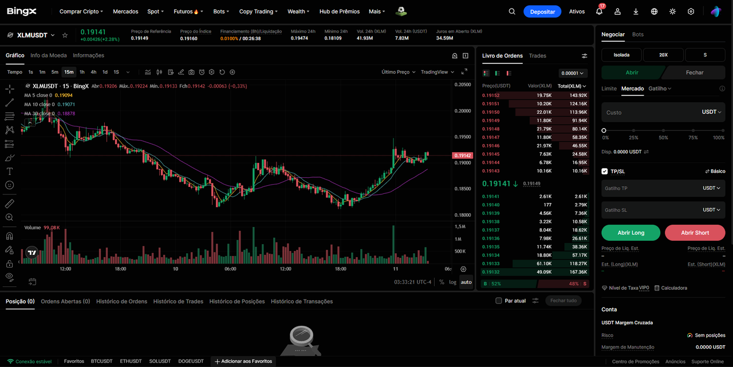
Task: Set the amount slider to 50%
Action: [663, 131]
